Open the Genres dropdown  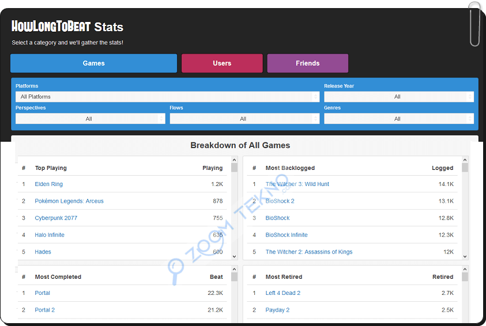pyautogui.click(x=399, y=119)
